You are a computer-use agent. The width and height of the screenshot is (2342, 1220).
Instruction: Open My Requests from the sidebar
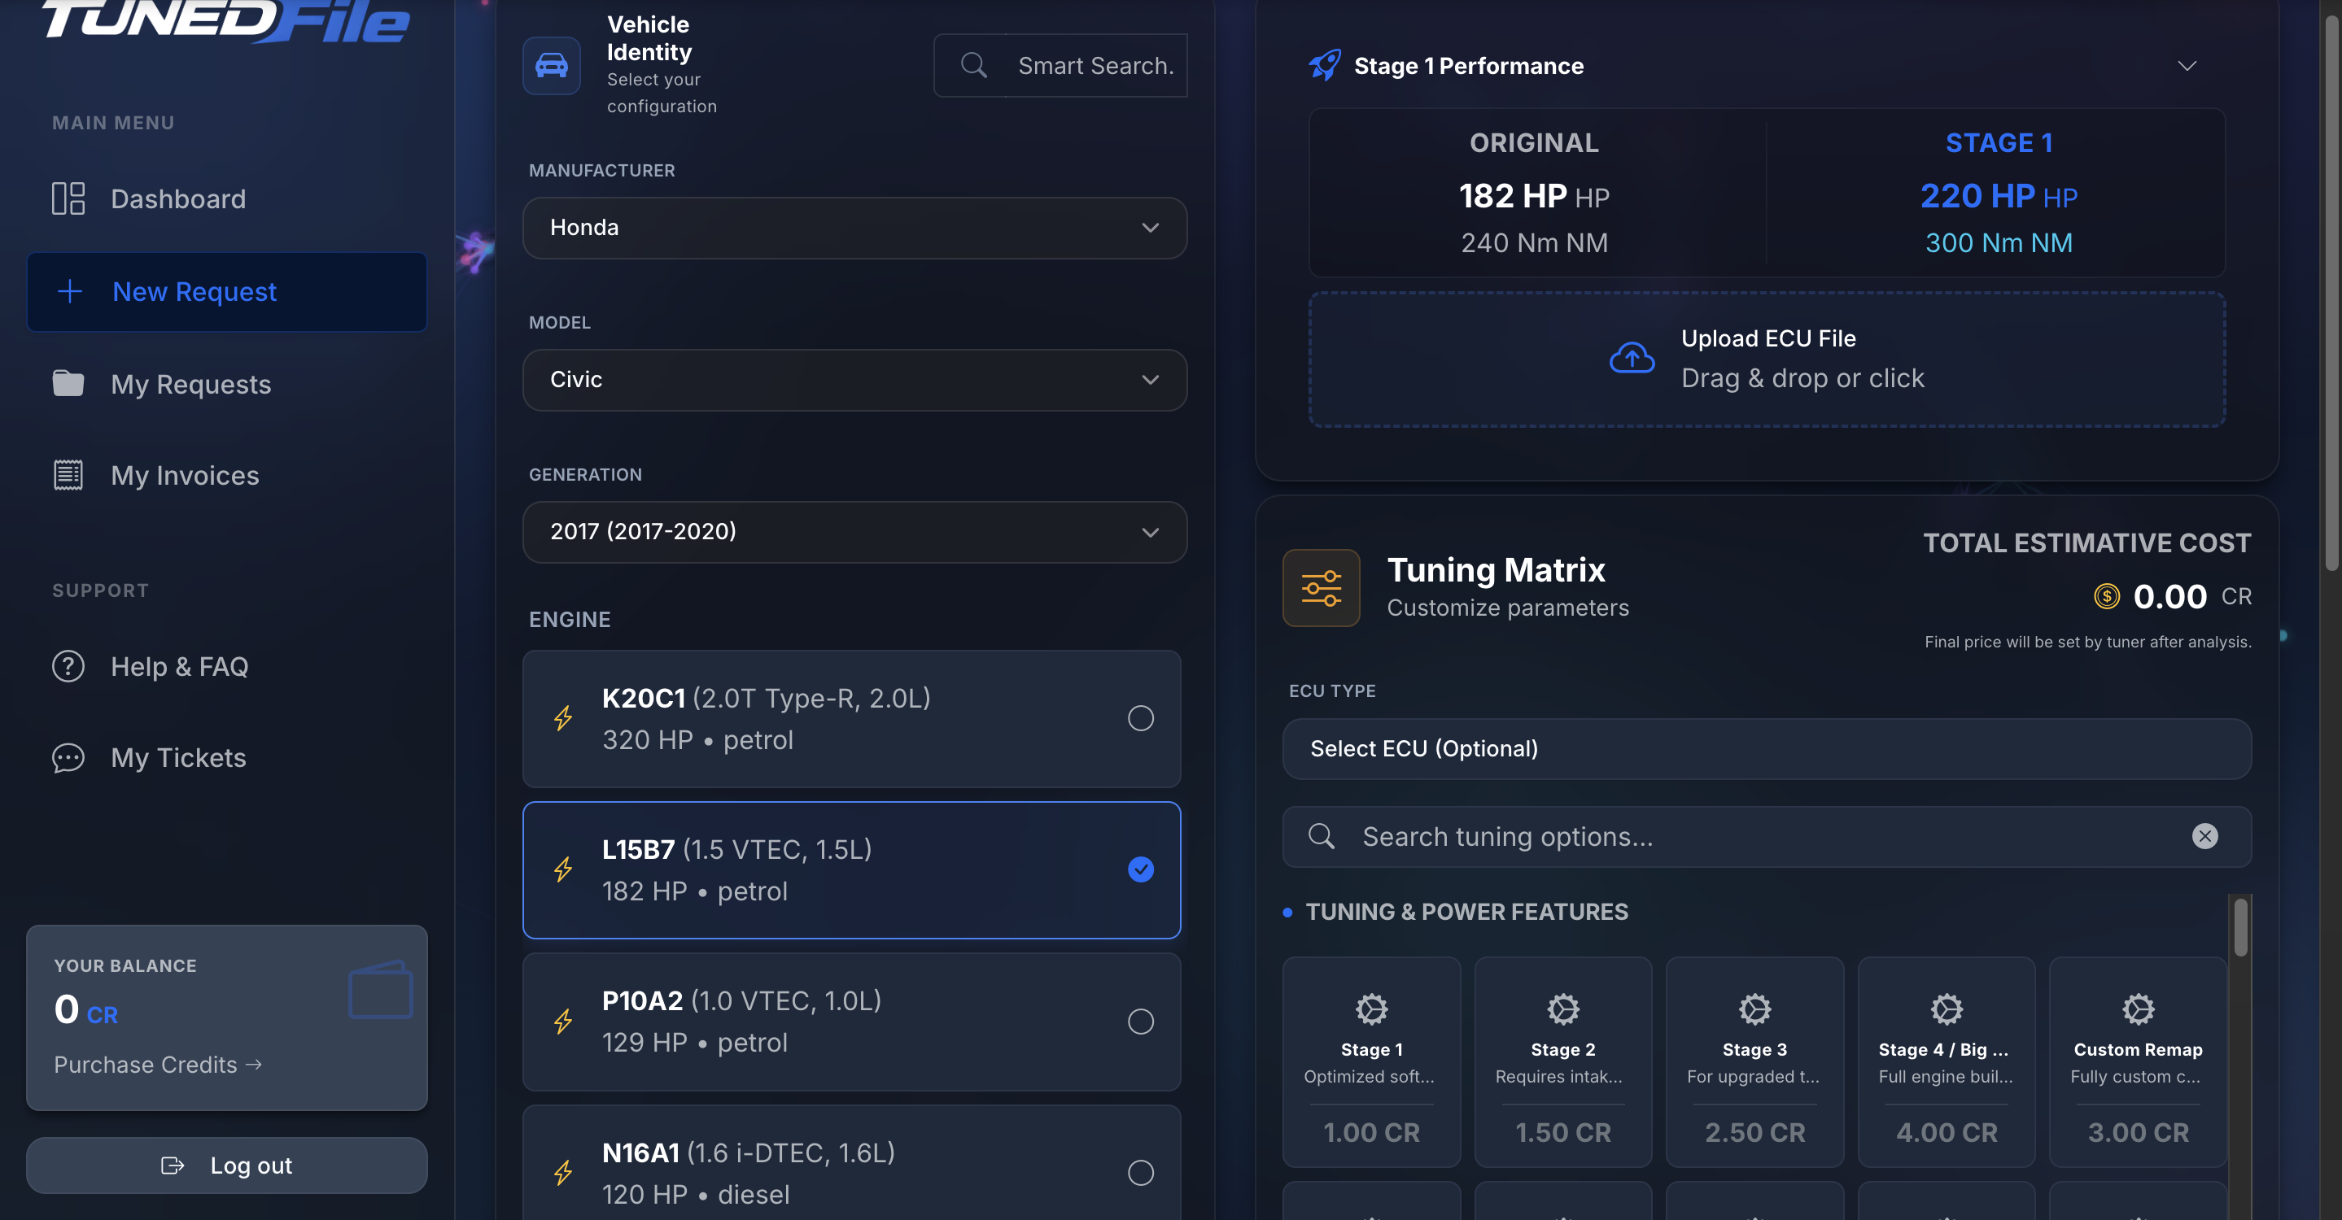click(190, 384)
